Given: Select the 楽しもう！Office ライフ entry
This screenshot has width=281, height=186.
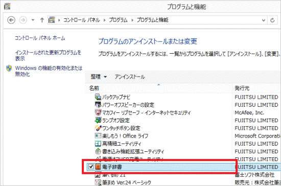Looking at the screenshot, I should tap(125, 136).
